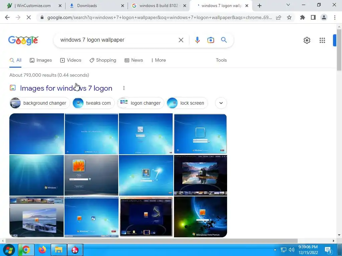Clear the search box with X
The width and height of the screenshot is (342, 256).
(181, 40)
